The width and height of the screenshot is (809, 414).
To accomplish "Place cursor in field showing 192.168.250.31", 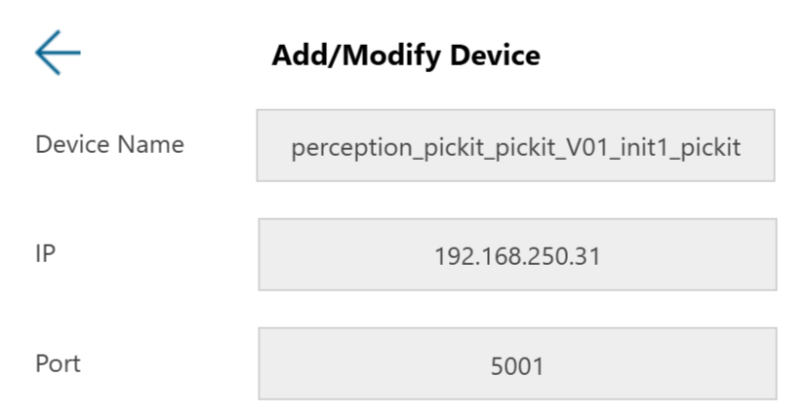I will tap(517, 255).
